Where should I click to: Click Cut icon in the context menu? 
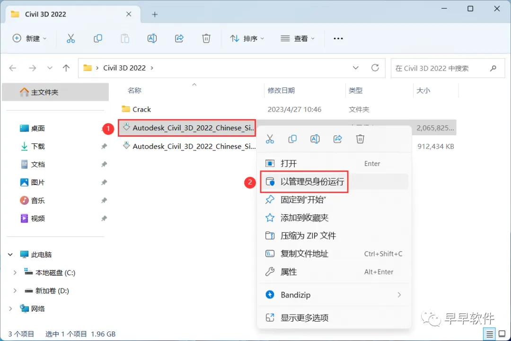(270, 139)
